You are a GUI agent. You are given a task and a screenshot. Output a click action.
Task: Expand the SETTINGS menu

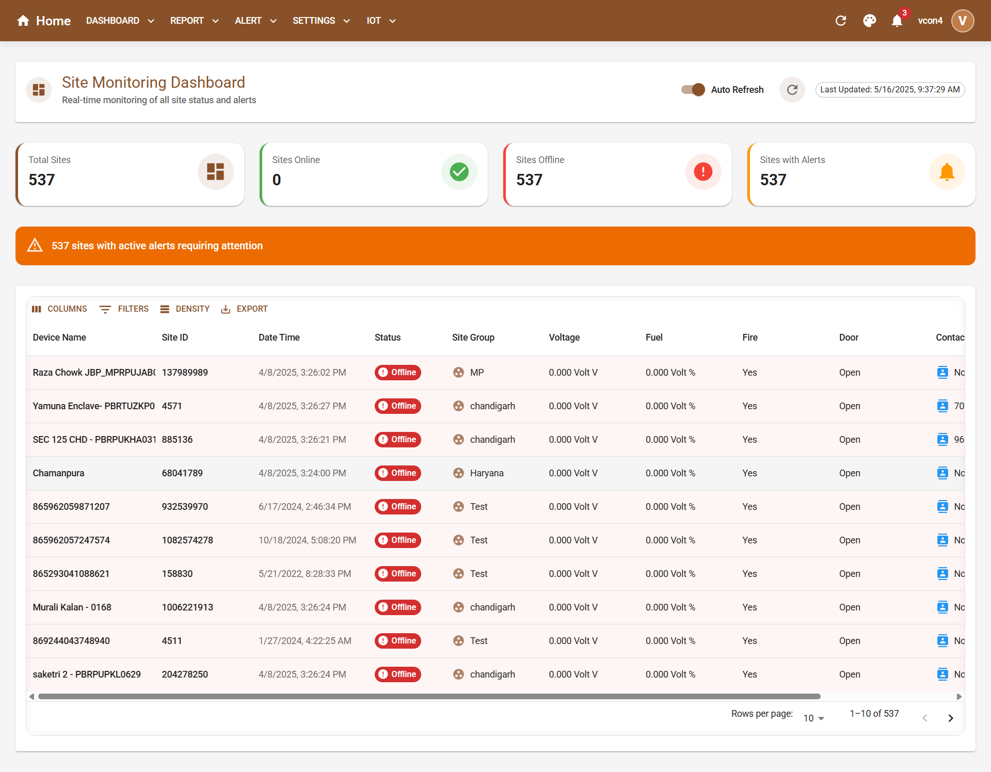321,21
